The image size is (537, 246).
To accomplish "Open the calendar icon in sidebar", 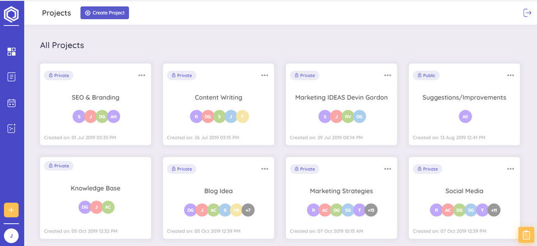I will (x=11, y=103).
